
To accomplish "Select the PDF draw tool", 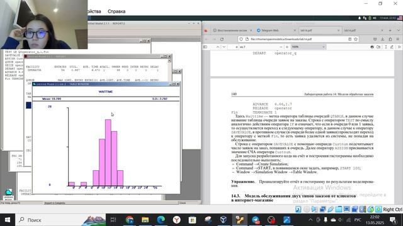I will (x=392, y=47).
